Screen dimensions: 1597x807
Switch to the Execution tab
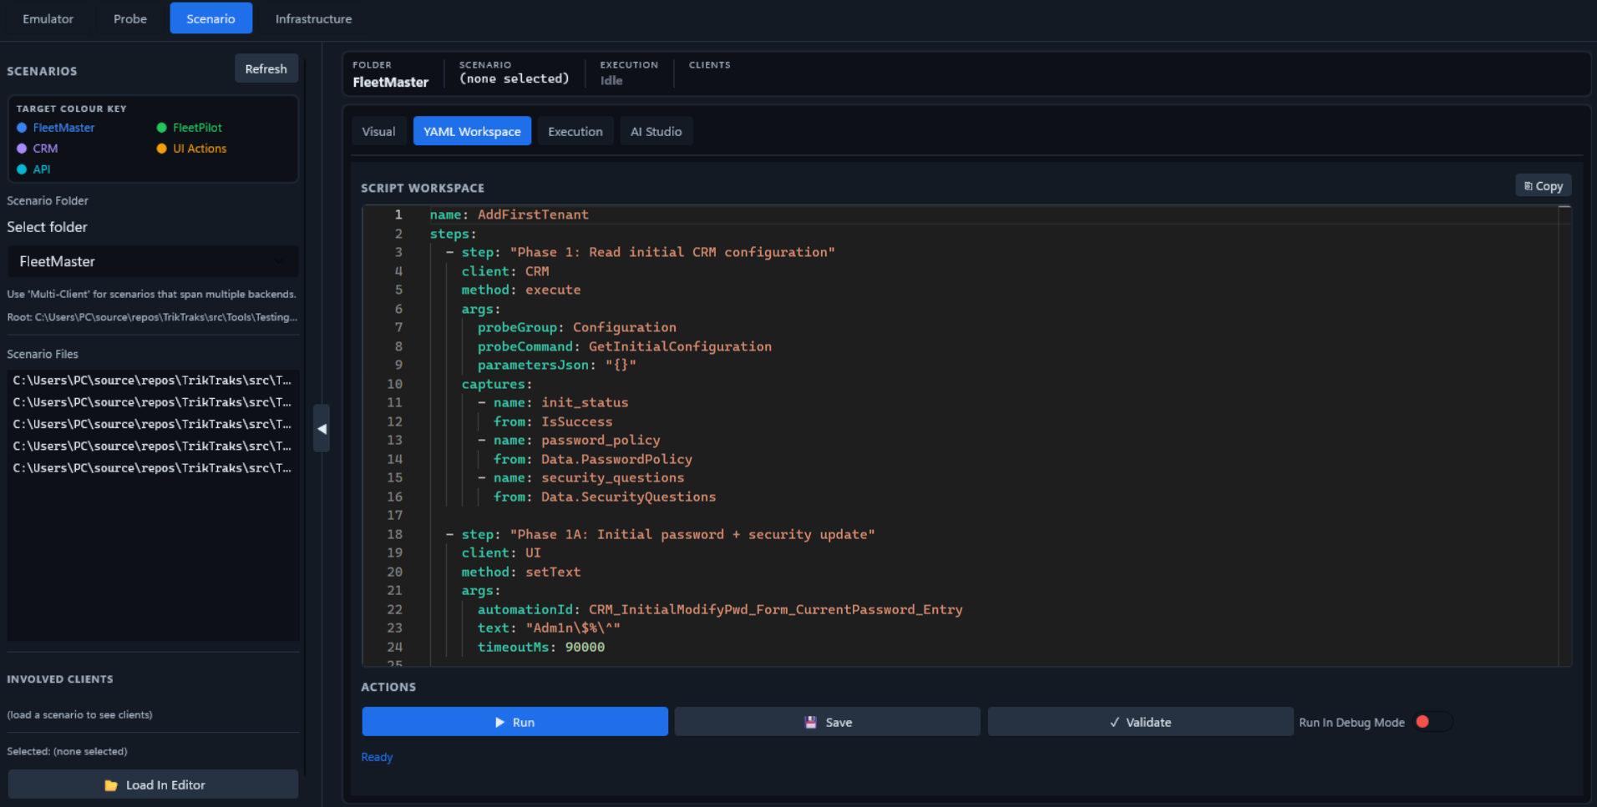coord(575,131)
